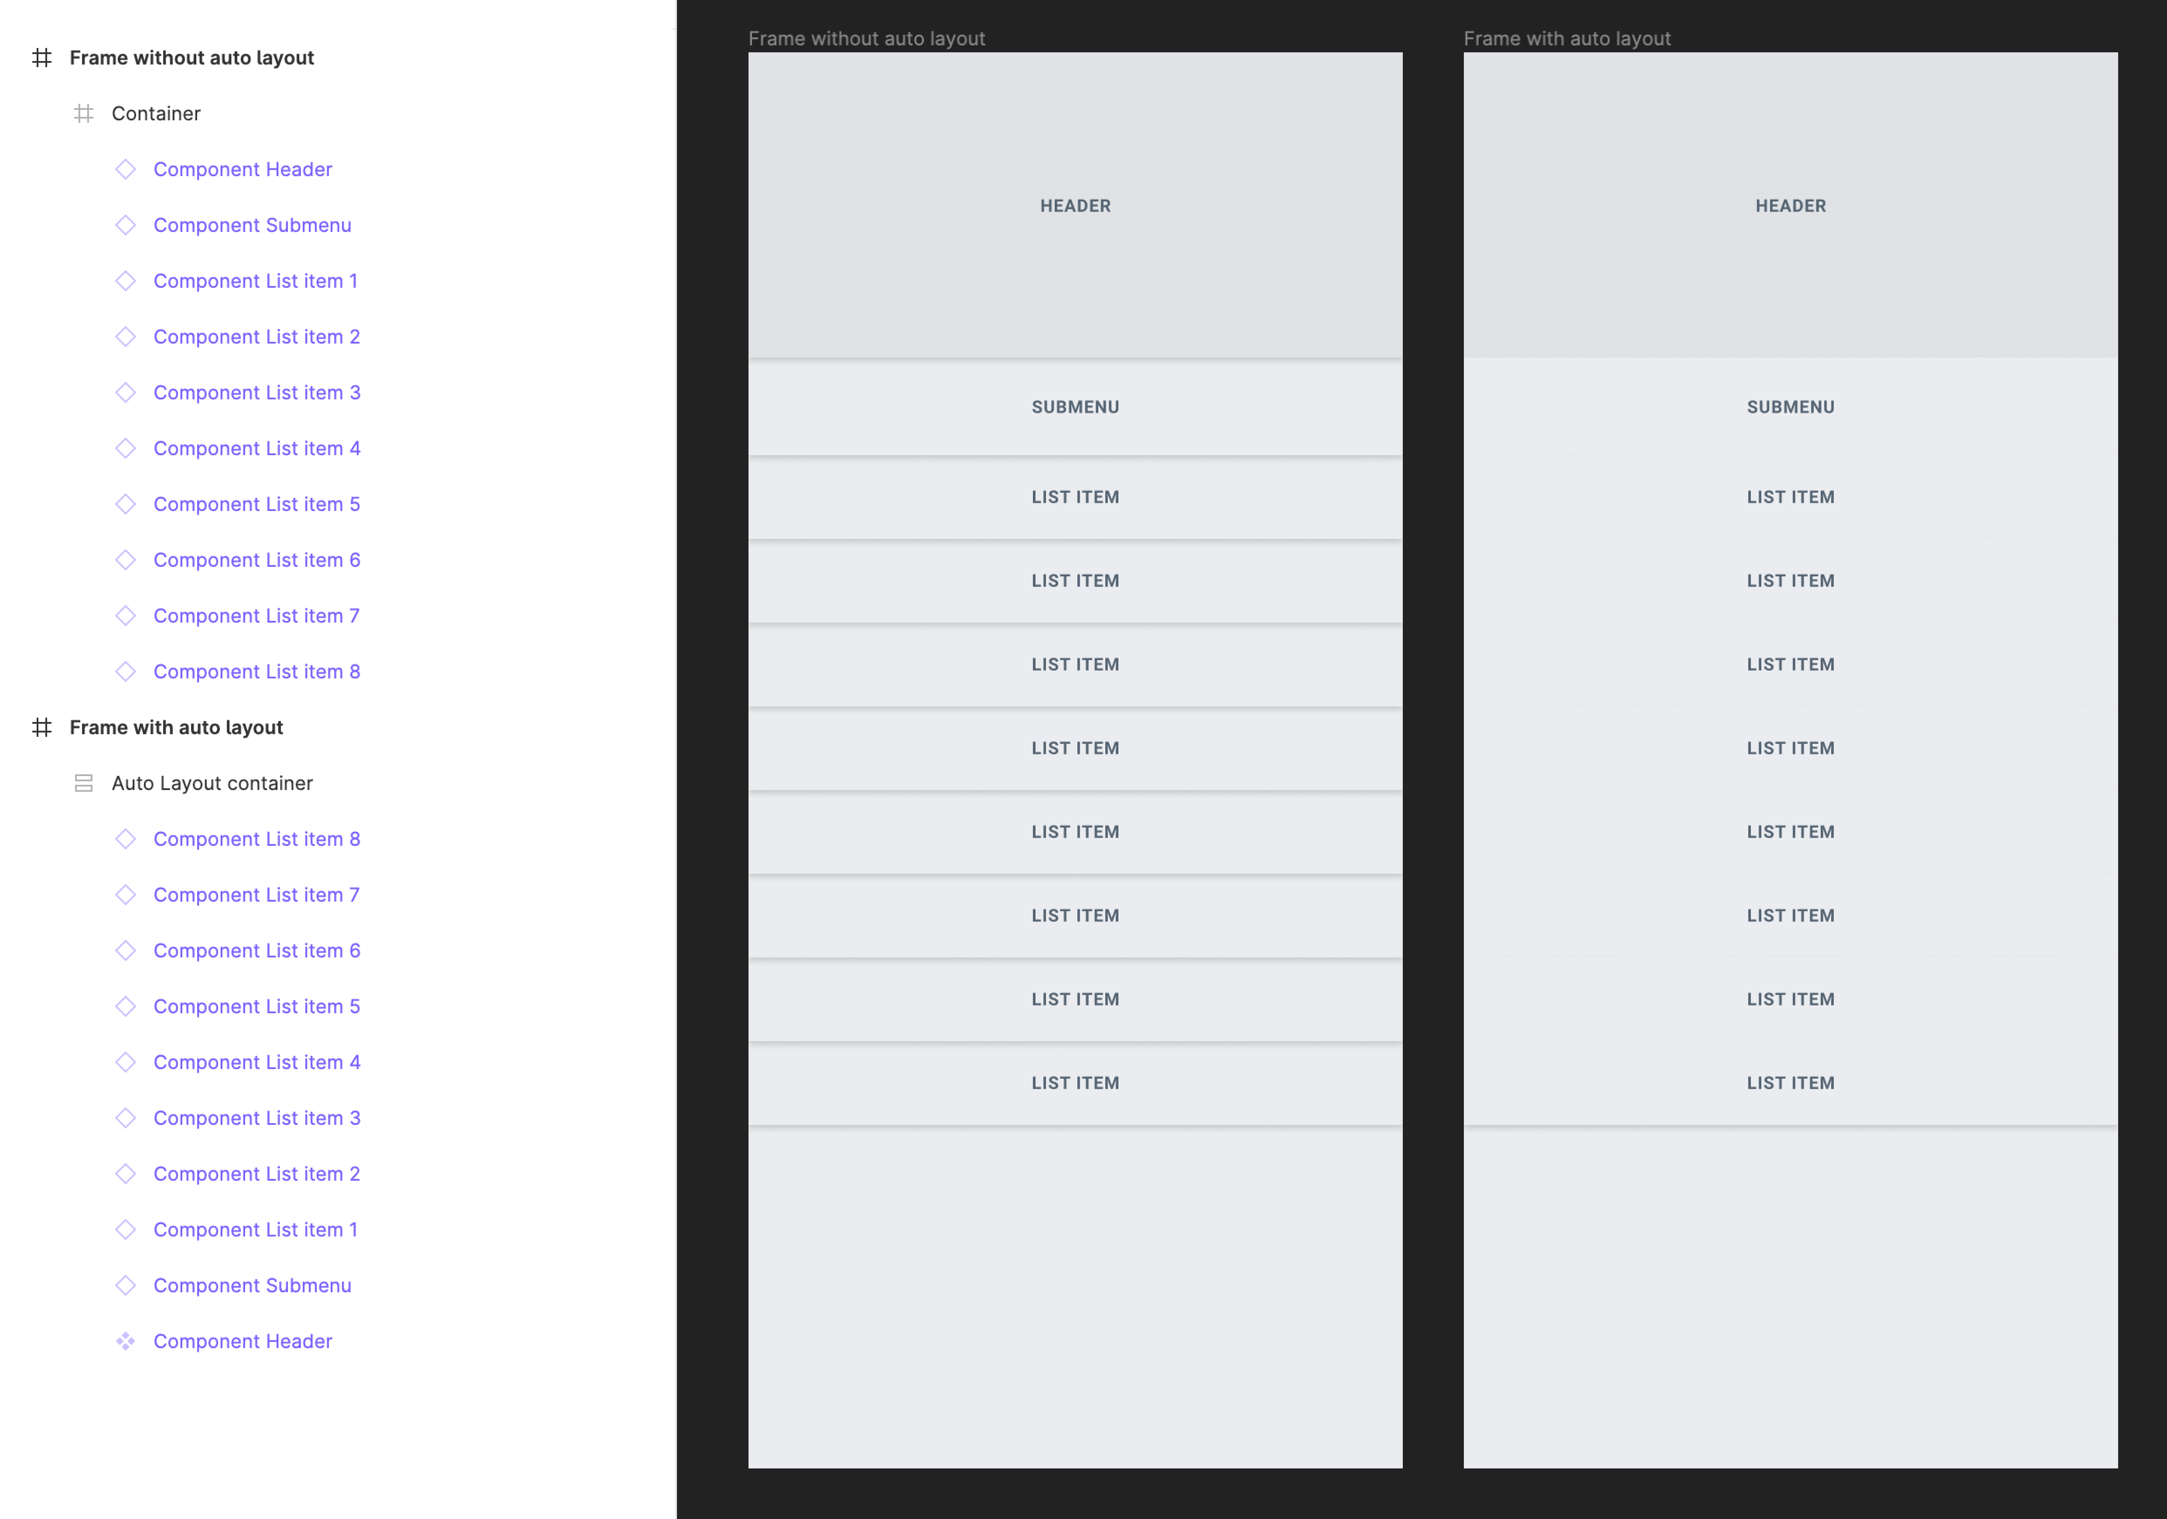Click diamond icon of List item 1 in Auto Layout container

coord(126,1230)
